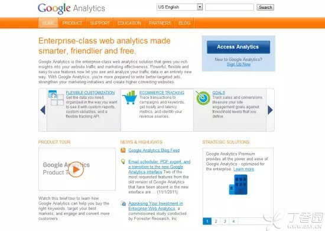Open the US English language dropdown
This screenshot has width=325, height=231.
click(180, 7)
